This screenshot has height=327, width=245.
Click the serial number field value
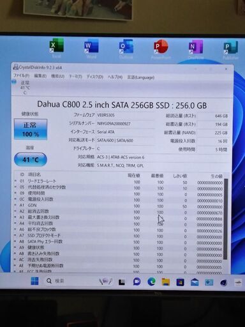point(114,123)
